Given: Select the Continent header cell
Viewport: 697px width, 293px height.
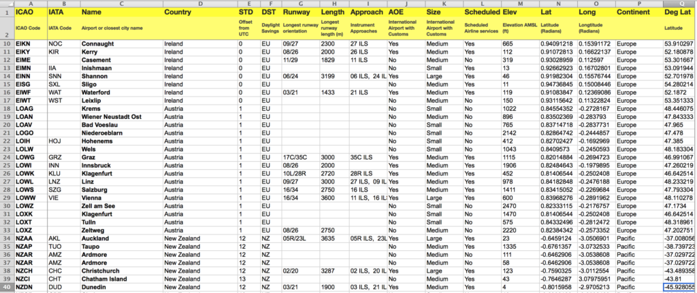Looking at the screenshot, I should pos(638,13).
